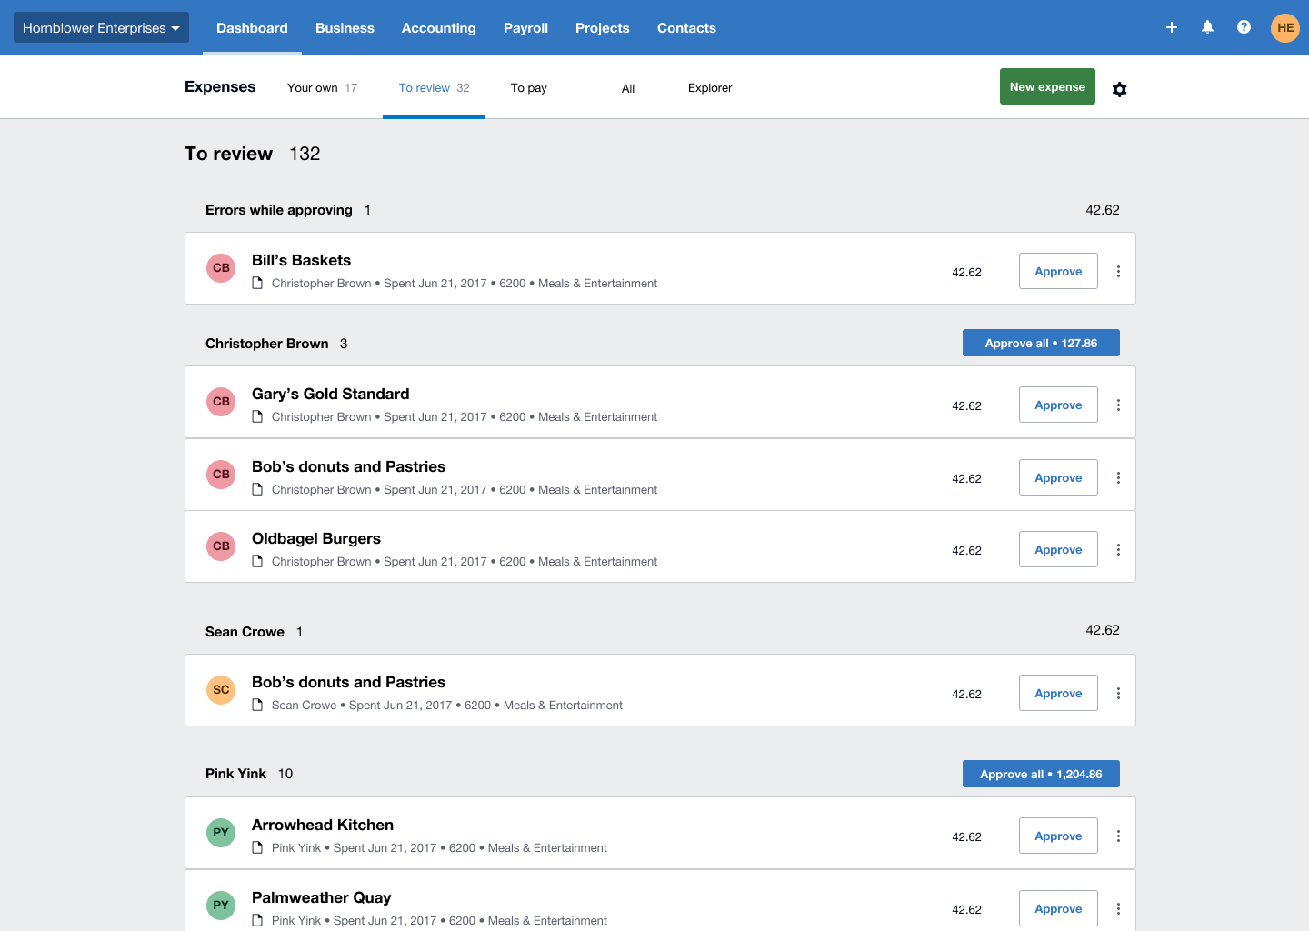This screenshot has width=1309, height=931.
Task: Open the Accounting menu
Action: coord(438,28)
